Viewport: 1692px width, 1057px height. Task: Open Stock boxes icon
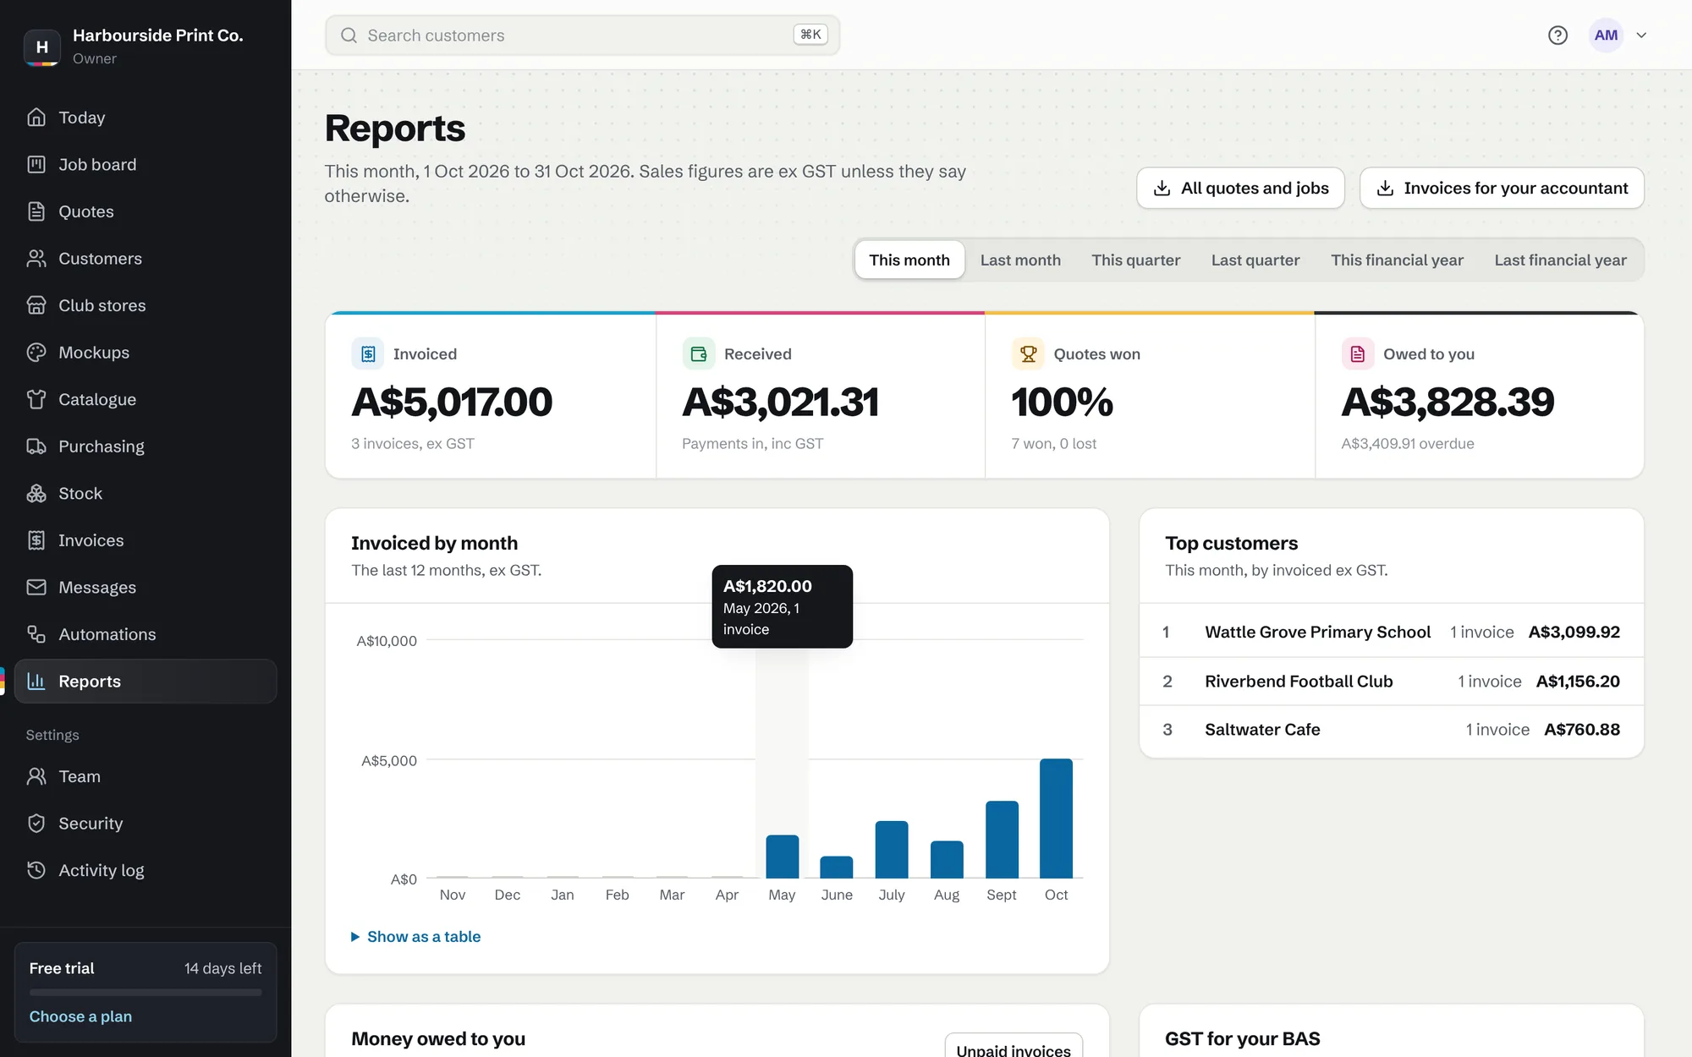[x=36, y=493]
